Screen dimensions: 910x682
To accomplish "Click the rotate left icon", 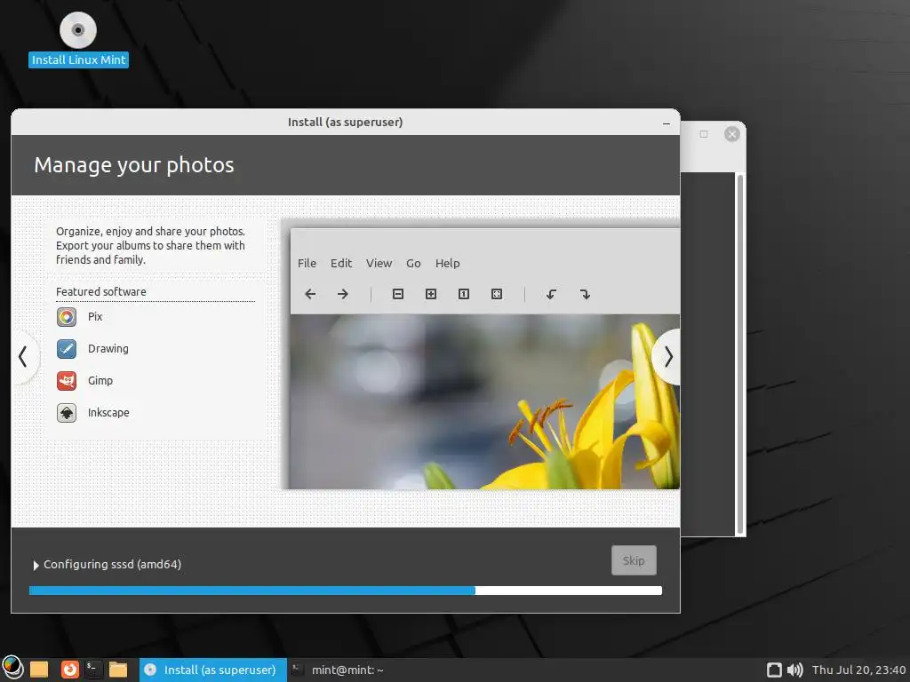I will pos(551,294).
